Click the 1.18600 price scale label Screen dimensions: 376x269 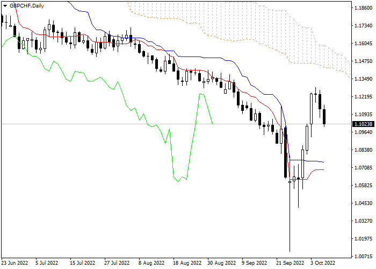(x=364, y=8)
